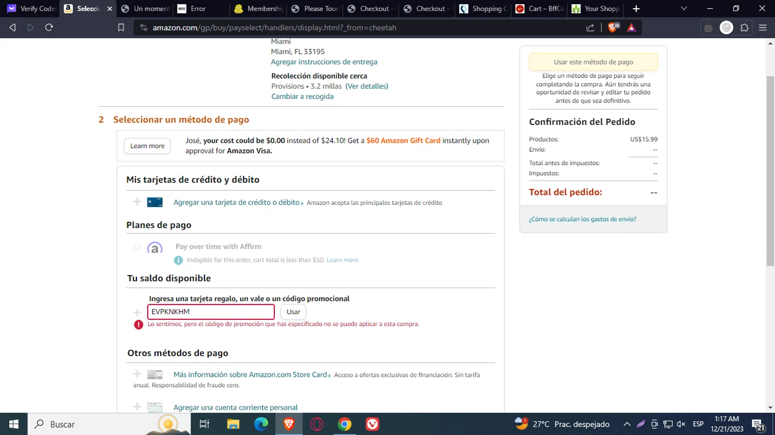The width and height of the screenshot is (775, 435).
Task: Open the notification center icon
Action: 758,425
